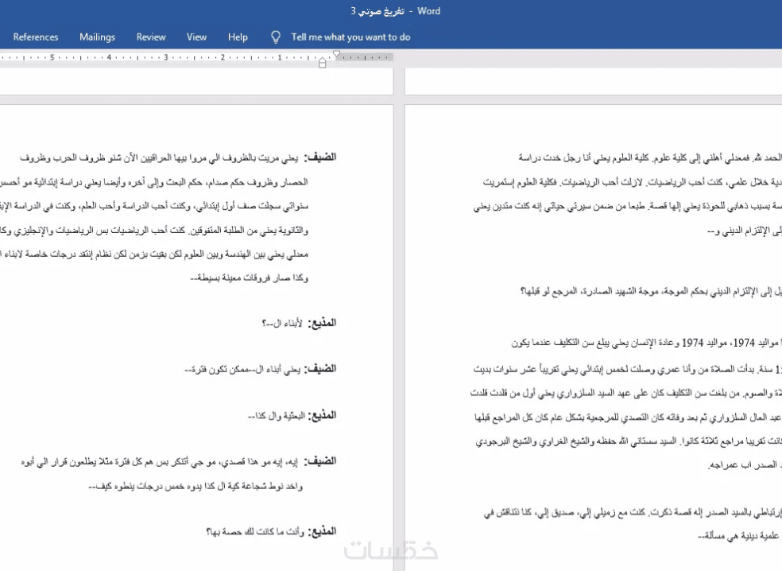Click the lightbulb Tell Me icon
782x571 pixels.
275,37
